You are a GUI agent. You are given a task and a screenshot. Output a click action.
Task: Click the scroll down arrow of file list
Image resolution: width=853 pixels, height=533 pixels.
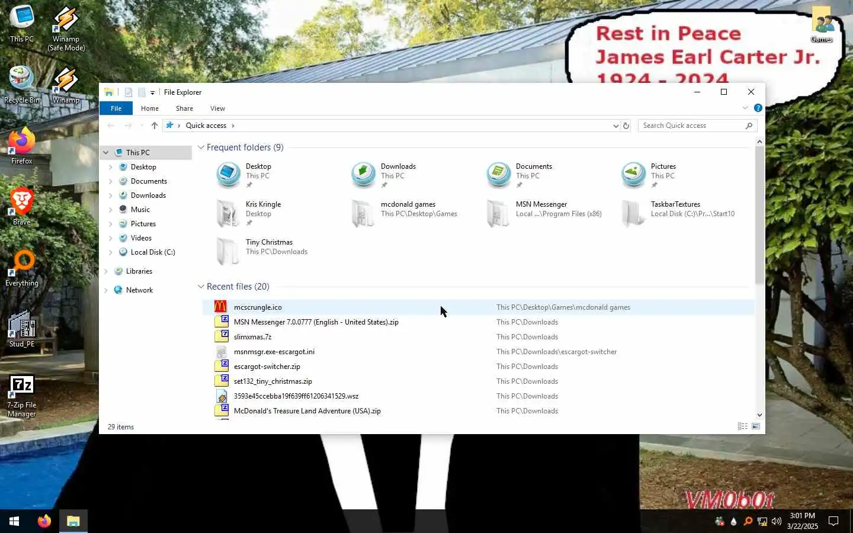759,415
